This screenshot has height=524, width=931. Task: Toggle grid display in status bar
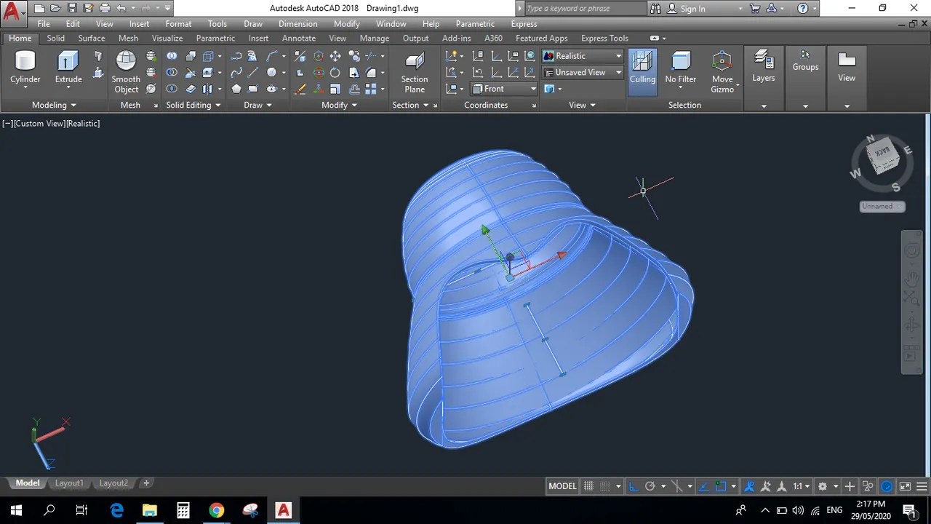(x=589, y=486)
